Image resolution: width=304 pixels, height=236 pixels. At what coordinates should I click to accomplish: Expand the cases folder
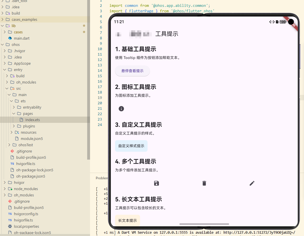click(5, 32)
